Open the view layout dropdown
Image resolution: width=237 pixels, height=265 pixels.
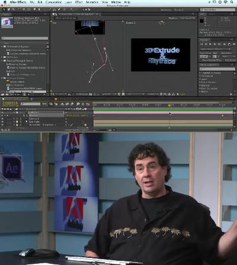click(x=153, y=94)
